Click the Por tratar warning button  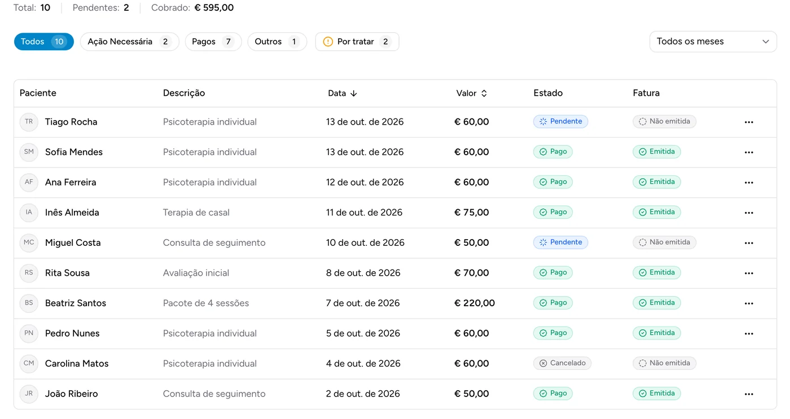click(357, 42)
